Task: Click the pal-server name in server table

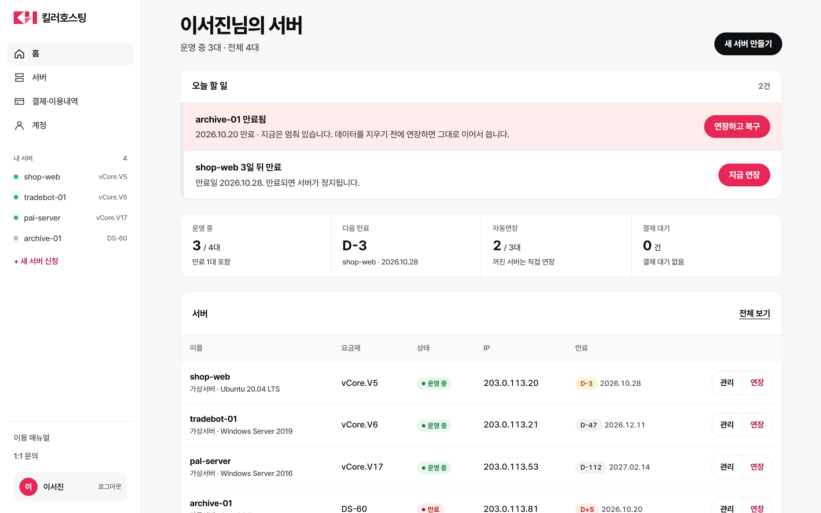Action: click(x=210, y=461)
